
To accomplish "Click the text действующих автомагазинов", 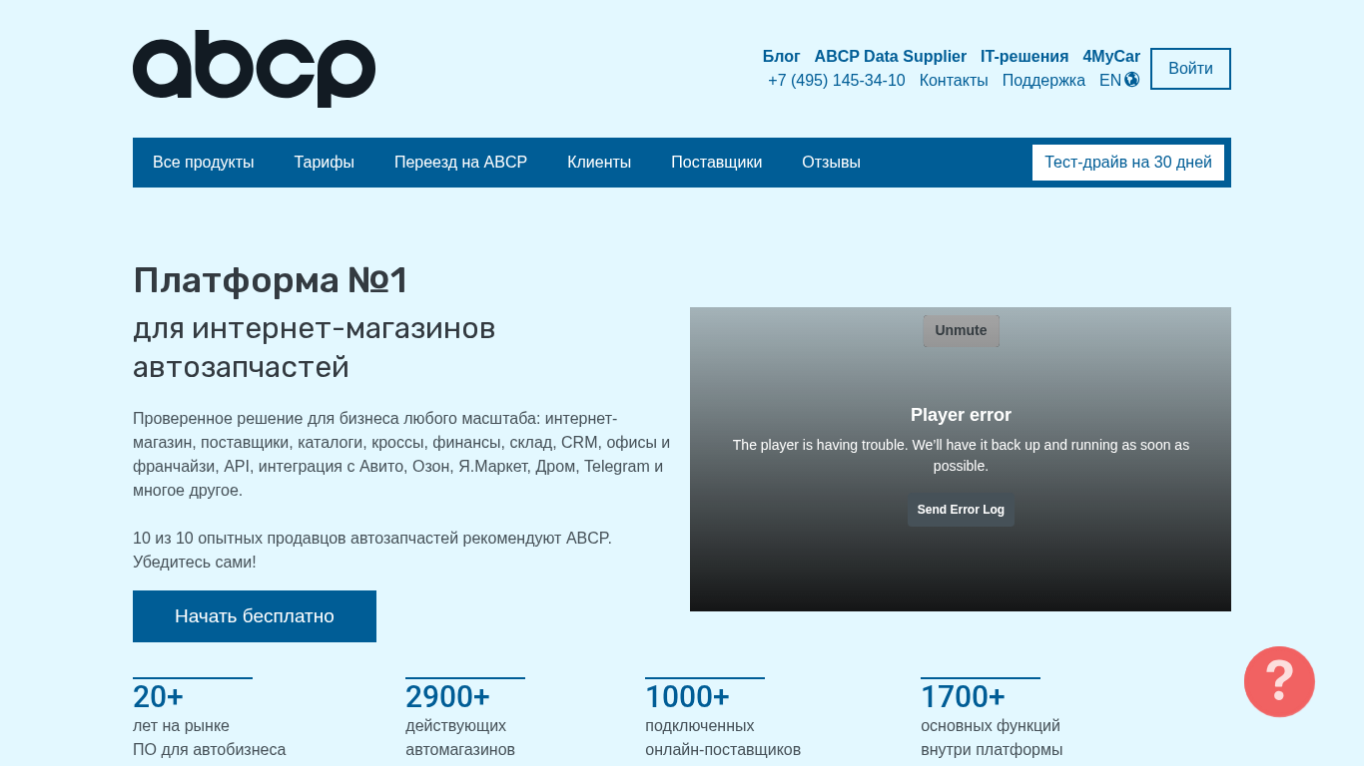I will [x=460, y=738].
